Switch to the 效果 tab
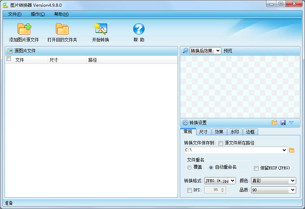This screenshot has width=305, height=209. click(x=219, y=132)
